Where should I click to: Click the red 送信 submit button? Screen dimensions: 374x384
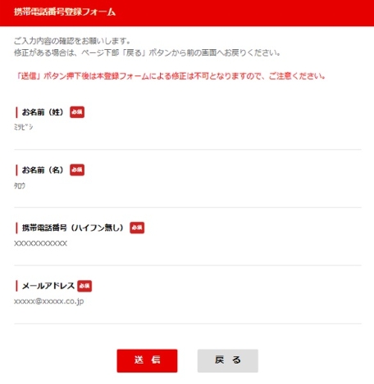pyautogui.click(x=147, y=360)
